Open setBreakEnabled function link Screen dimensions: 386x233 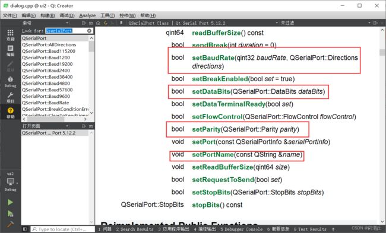[220, 79]
